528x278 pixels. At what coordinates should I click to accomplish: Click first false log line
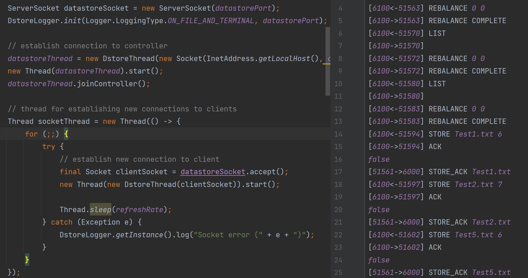[379, 159]
